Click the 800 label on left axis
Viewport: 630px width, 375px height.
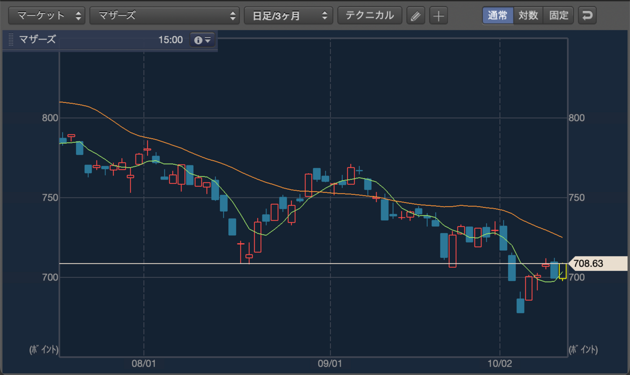click(49, 118)
